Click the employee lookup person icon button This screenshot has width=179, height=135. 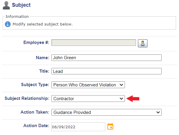(143, 43)
